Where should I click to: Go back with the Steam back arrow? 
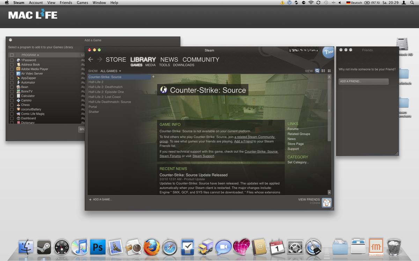click(91, 60)
